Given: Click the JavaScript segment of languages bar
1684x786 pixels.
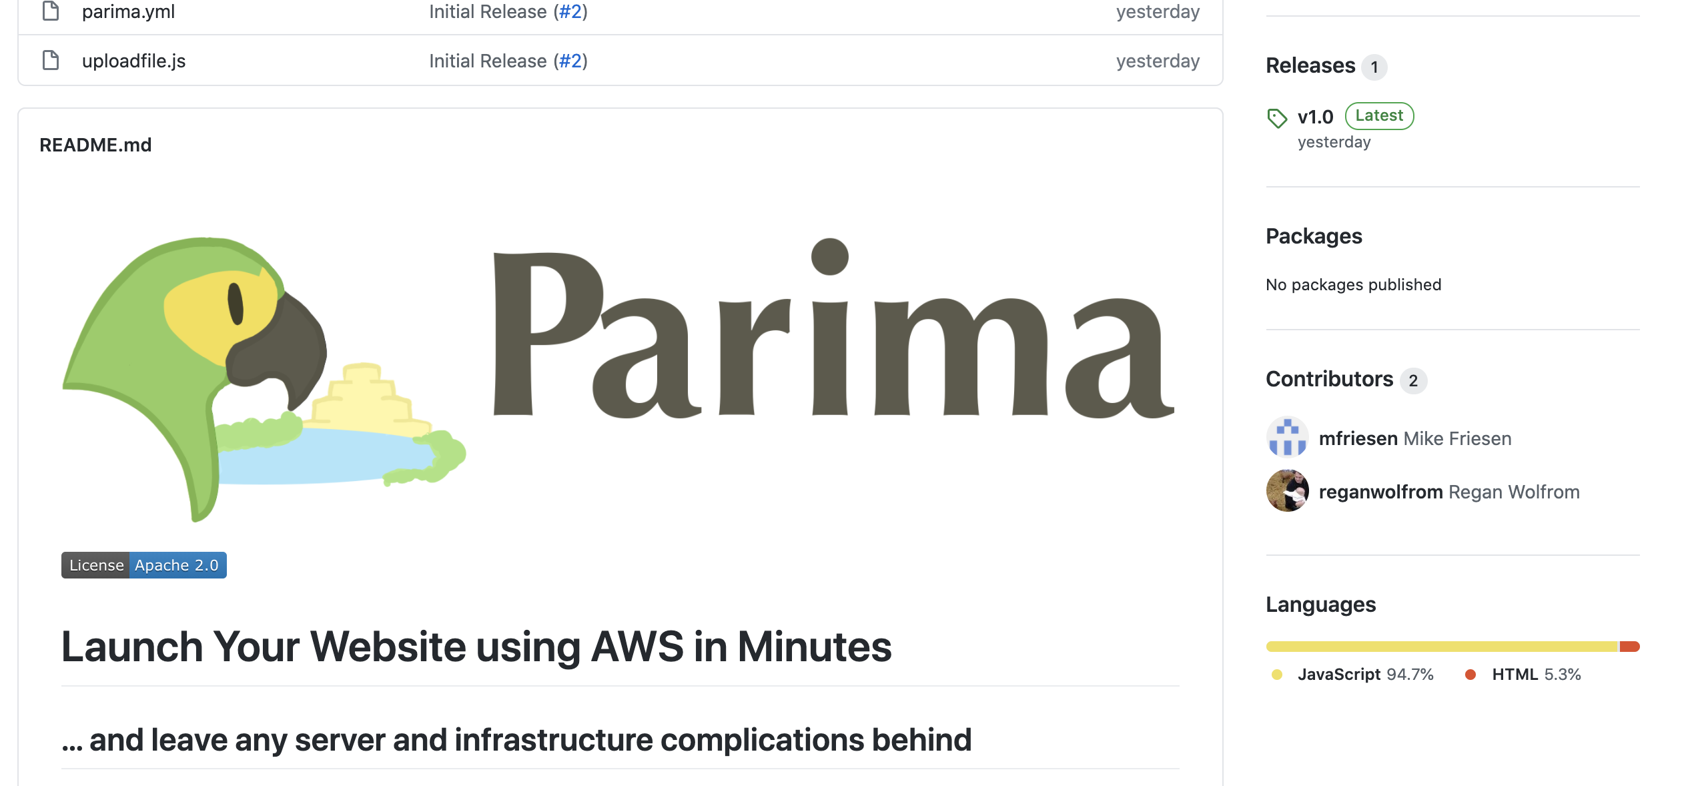Looking at the screenshot, I should coord(1442,647).
